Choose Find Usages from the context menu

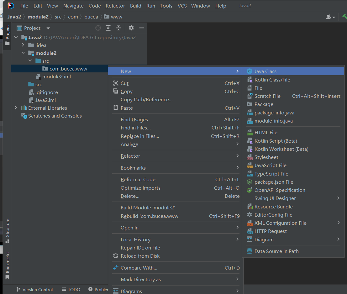coord(134,119)
